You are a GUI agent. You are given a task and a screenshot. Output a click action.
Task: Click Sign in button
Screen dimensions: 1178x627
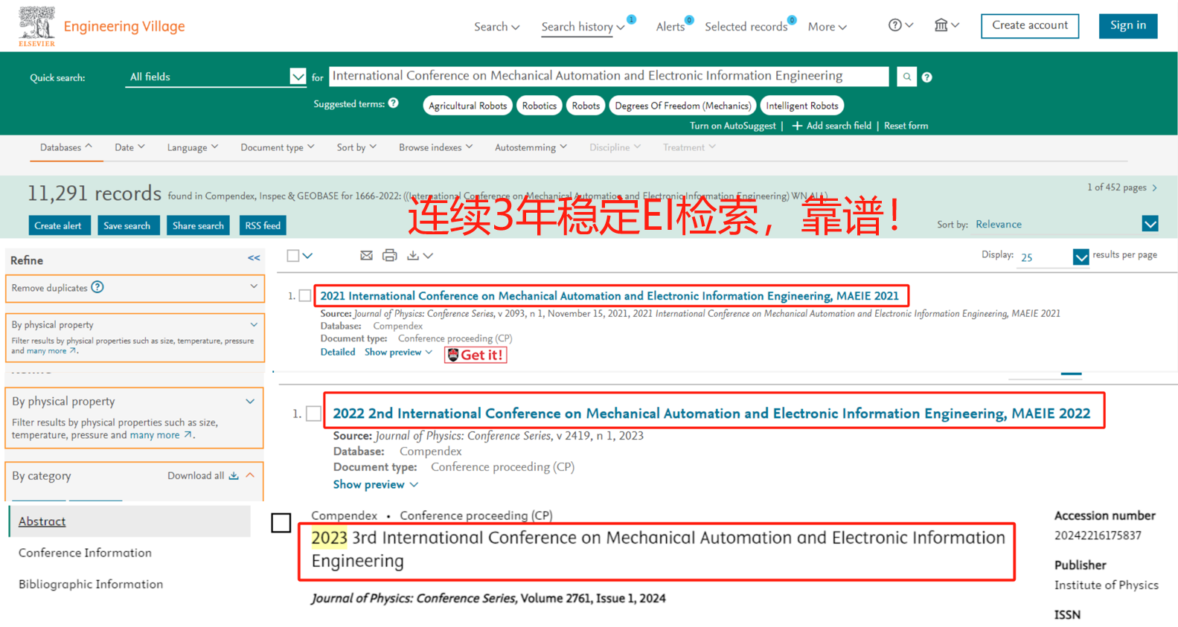pos(1128,25)
